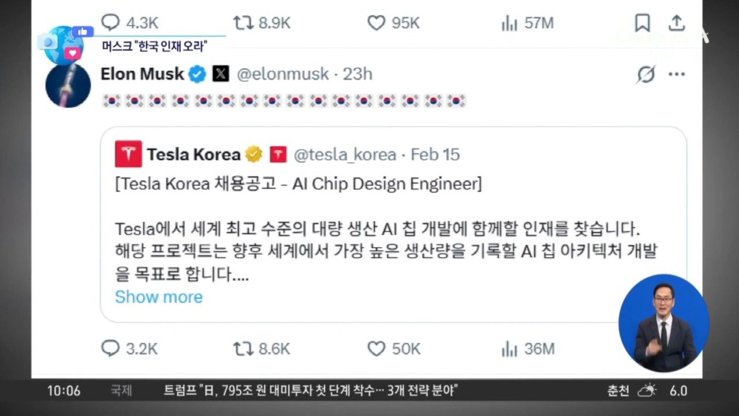Share the top post via upload icon
This screenshot has width=739, height=416.
[x=677, y=23]
